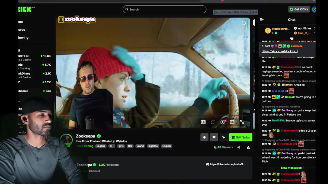Click Devi4418 username in chat
This screenshot has width=328, height=184.
[278, 121]
